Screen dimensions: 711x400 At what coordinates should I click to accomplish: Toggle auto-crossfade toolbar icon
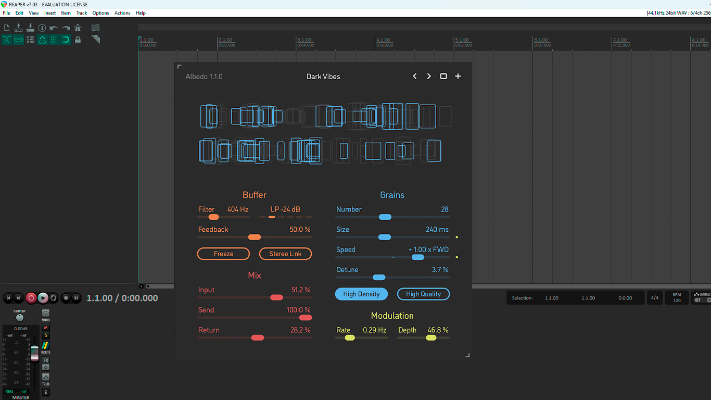click(x=7, y=40)
